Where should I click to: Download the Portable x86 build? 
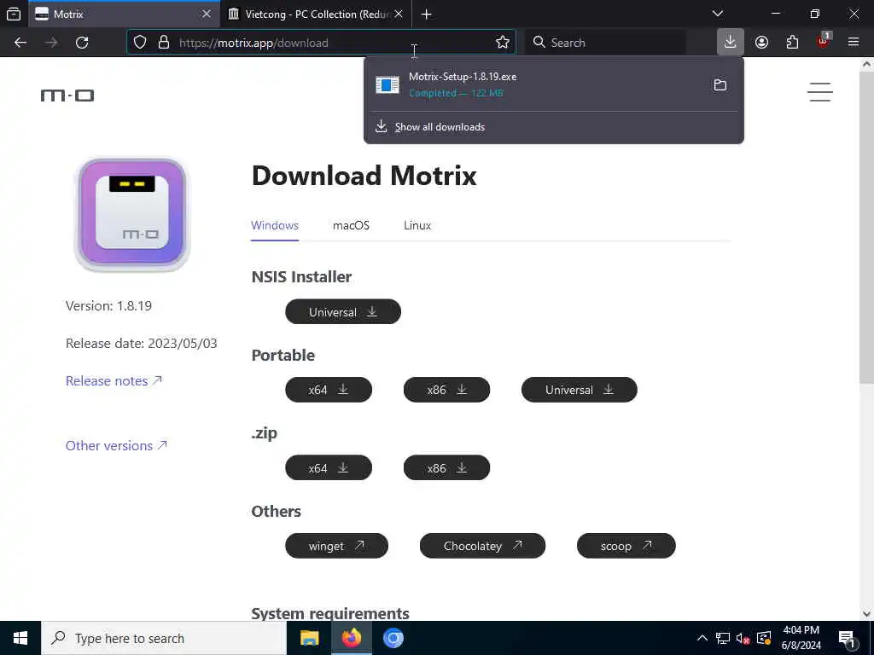[446, 390]
